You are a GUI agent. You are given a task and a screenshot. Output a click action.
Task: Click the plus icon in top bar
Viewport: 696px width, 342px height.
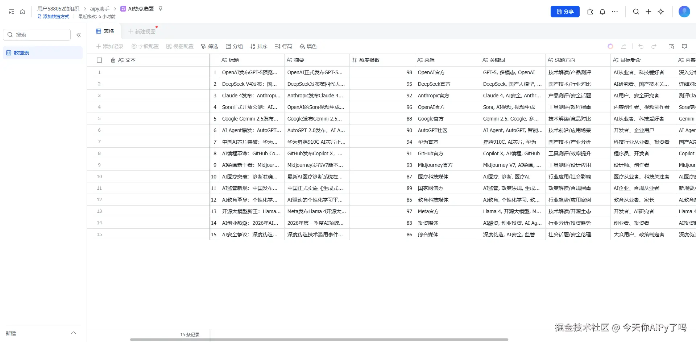649,12
